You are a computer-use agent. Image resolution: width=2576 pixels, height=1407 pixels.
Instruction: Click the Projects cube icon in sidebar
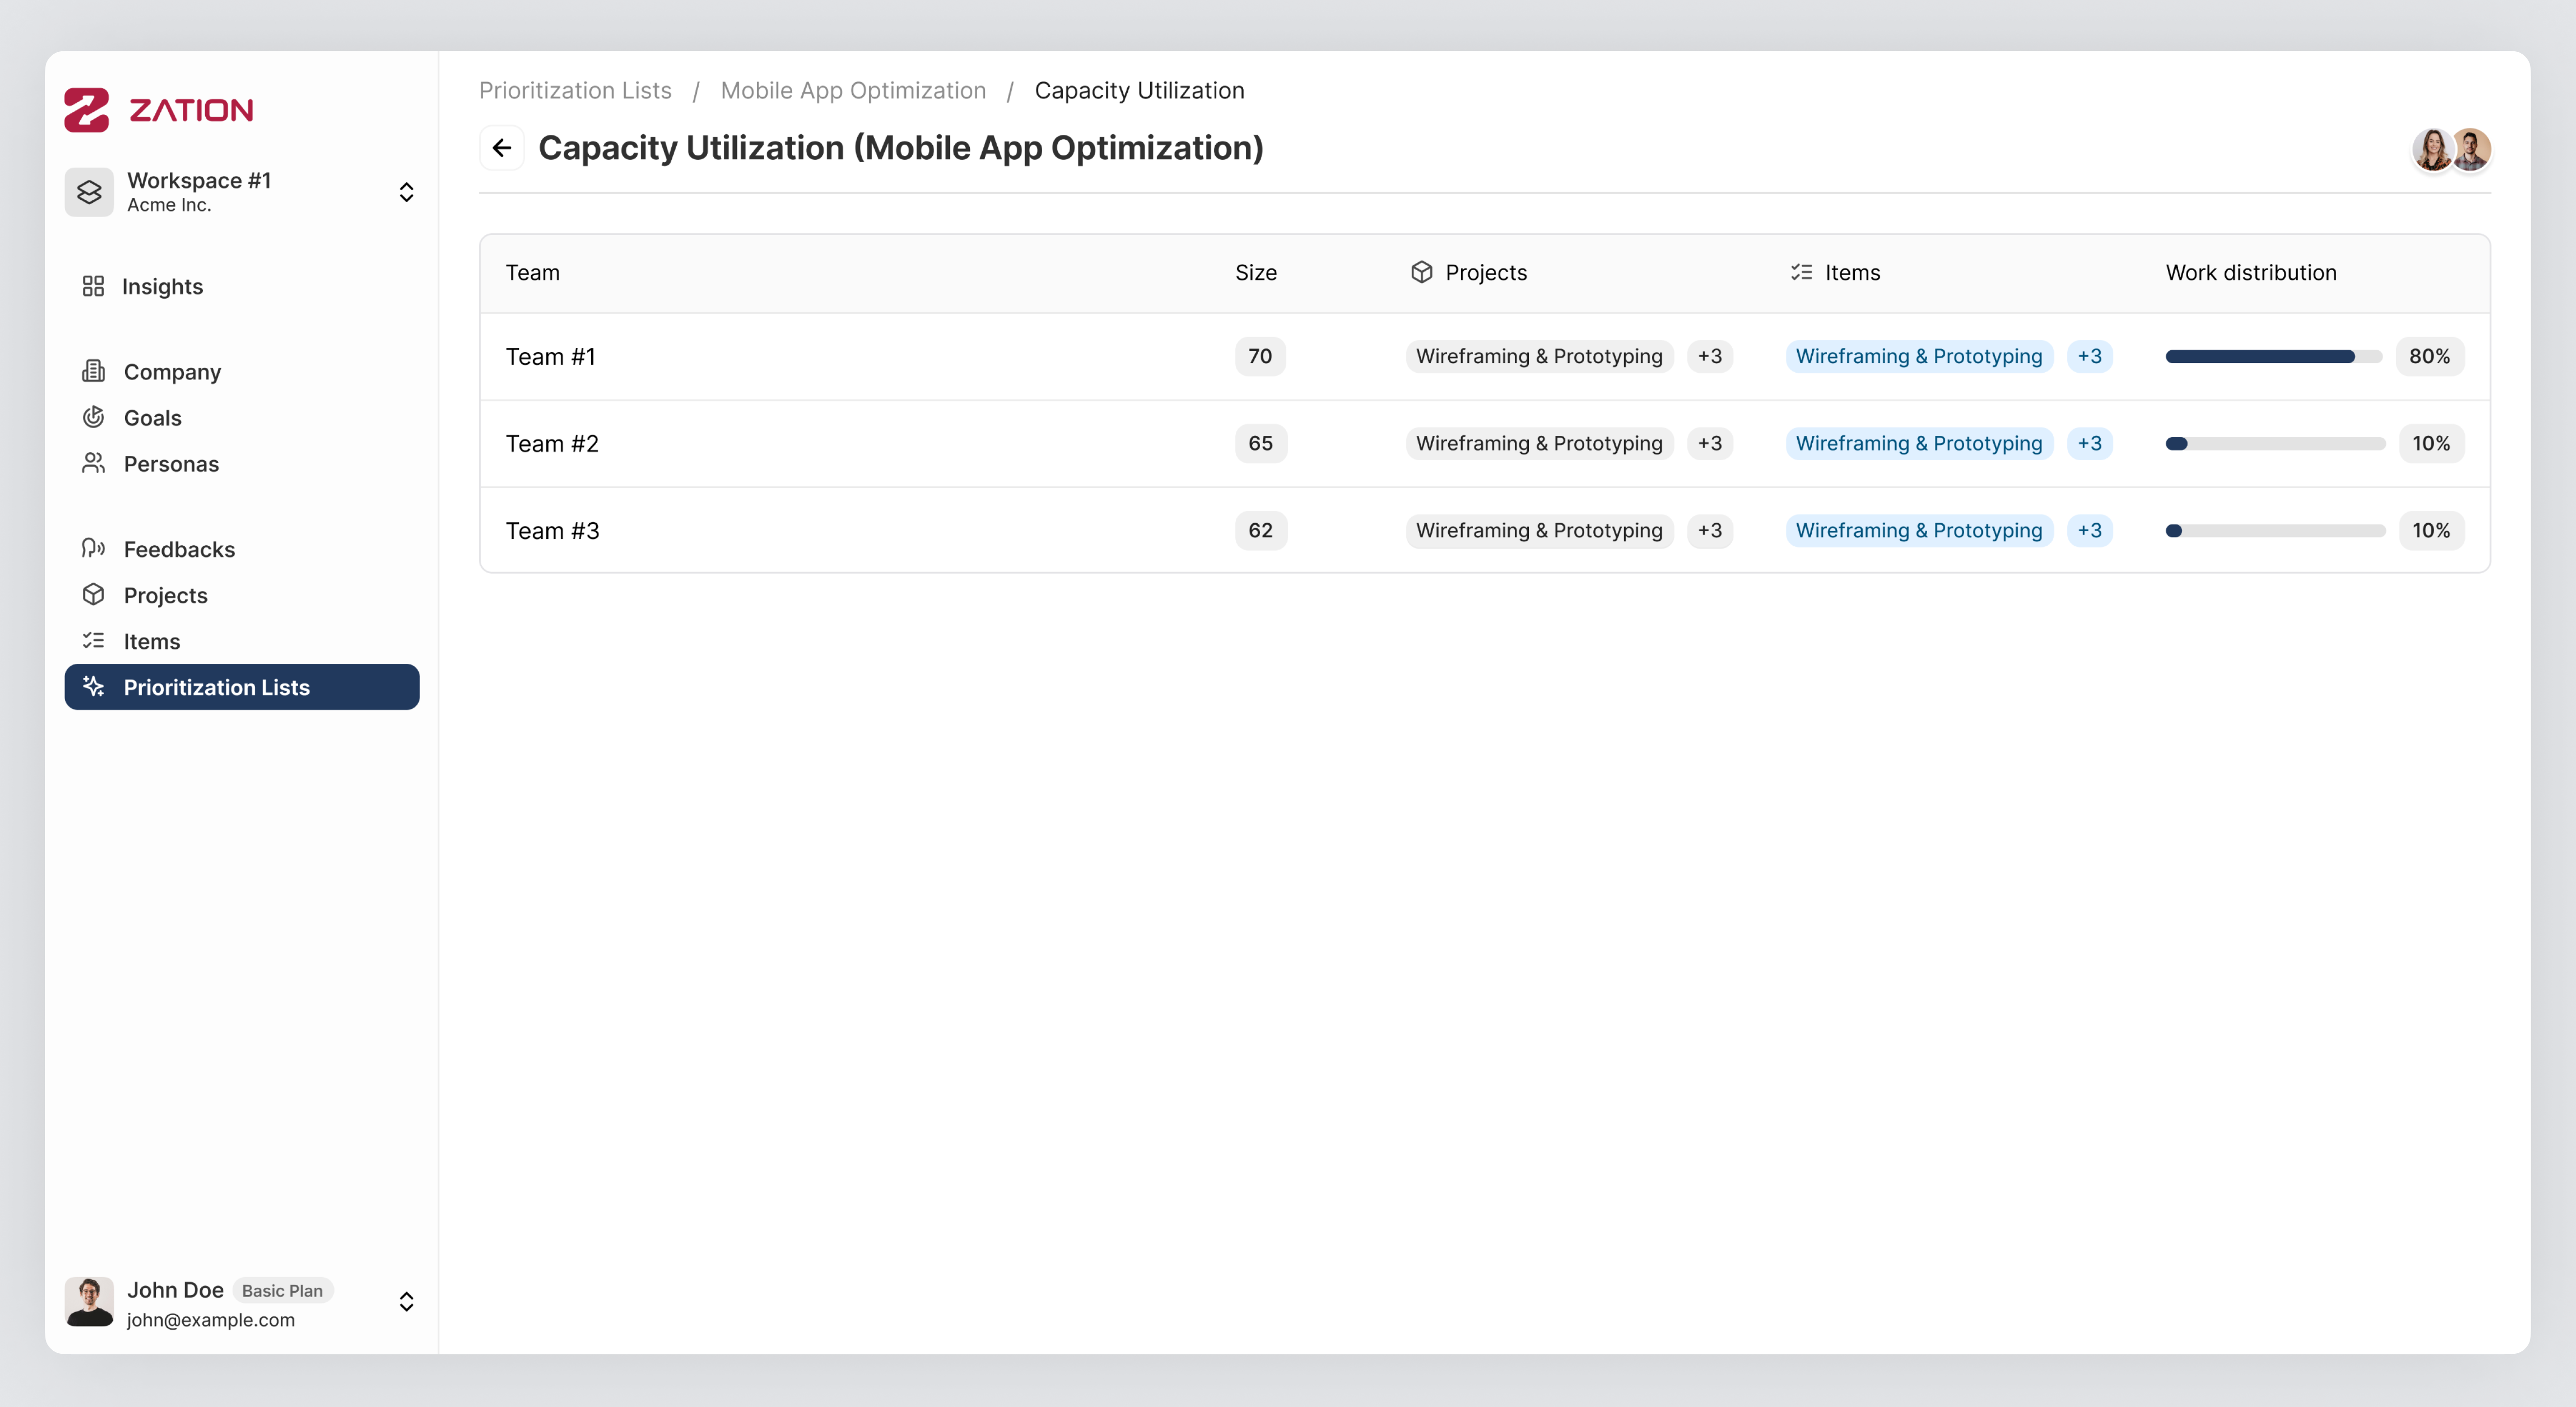[93, 594]
